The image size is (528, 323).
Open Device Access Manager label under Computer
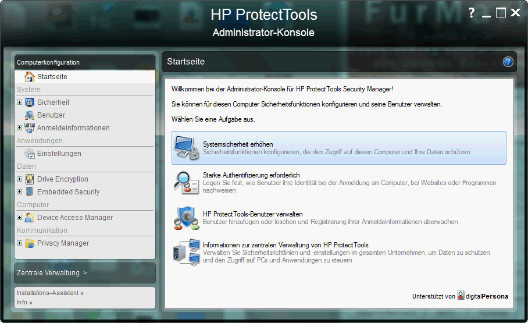pos(75,218)
